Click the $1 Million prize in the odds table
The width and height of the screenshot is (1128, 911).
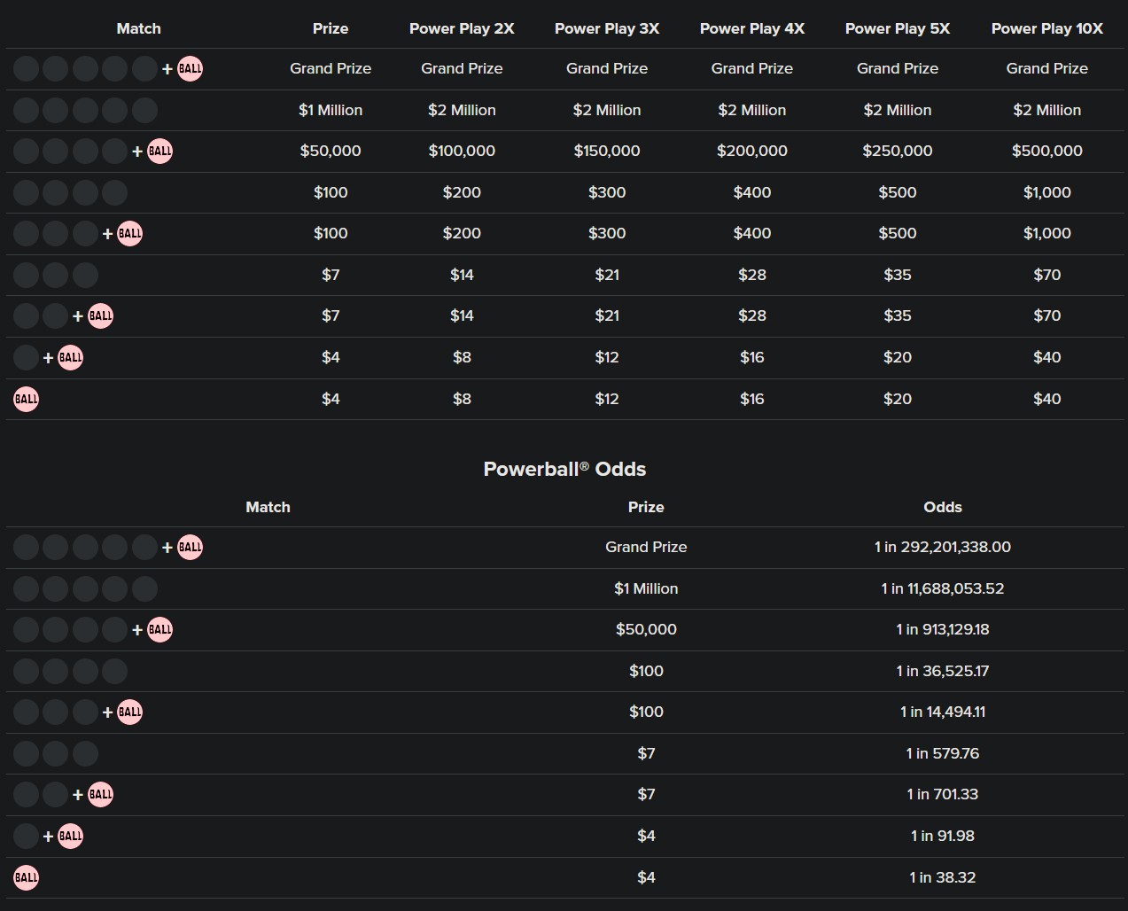click(646, 588)
